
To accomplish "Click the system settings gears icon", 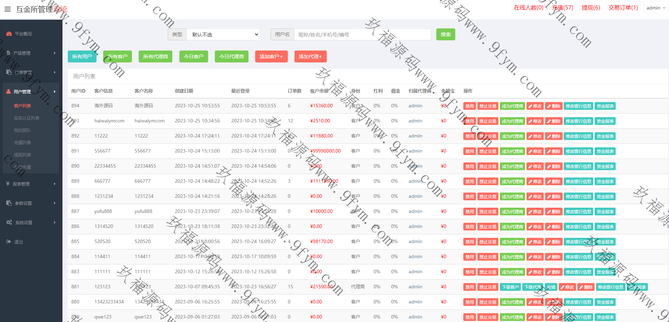I will [9, 222].
